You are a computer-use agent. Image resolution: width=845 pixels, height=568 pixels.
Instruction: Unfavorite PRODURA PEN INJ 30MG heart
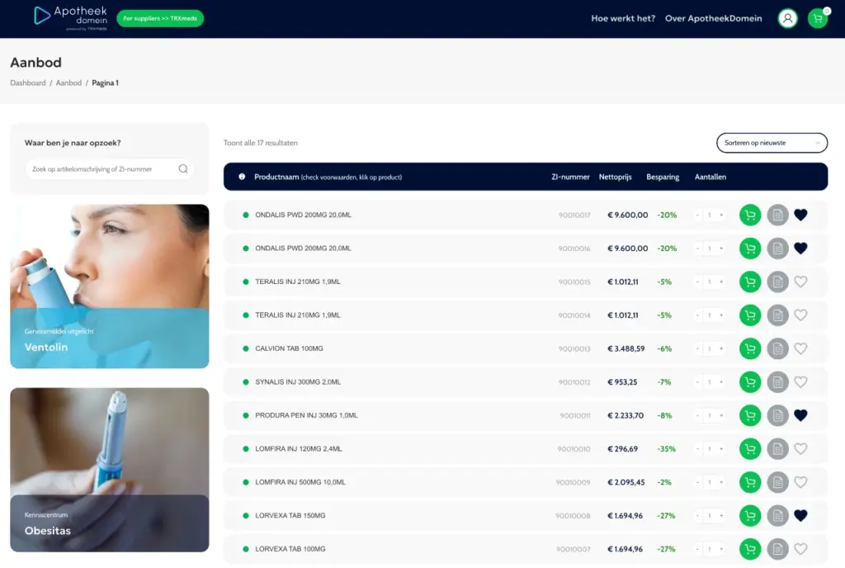pos(800,415)
